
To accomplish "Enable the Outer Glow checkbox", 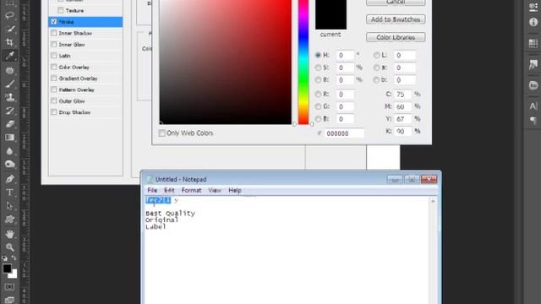I will pyautogui.click(x=54, y=101).
